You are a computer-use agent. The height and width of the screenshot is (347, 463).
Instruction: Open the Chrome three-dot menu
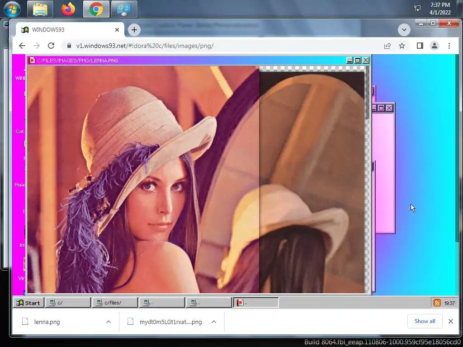[x=449, y=46]
